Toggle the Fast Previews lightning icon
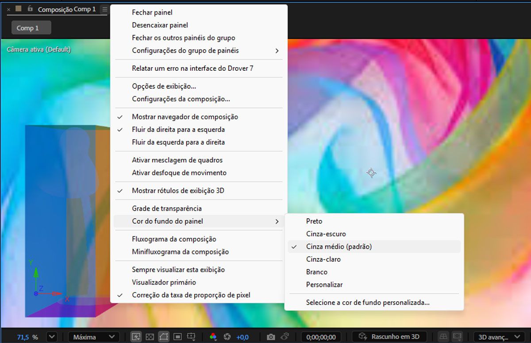This screenshot has width=531, height=343. coord(137,336)
